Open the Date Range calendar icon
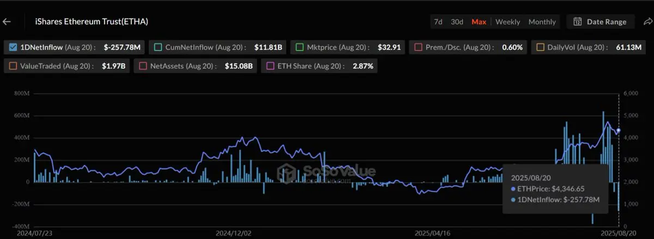This screenshot has height=239, width=654. (578, 22)
